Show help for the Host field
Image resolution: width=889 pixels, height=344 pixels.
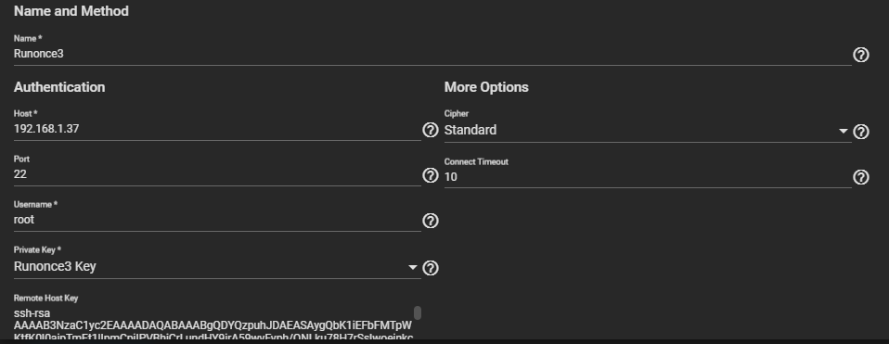click(x=431, y=130)
